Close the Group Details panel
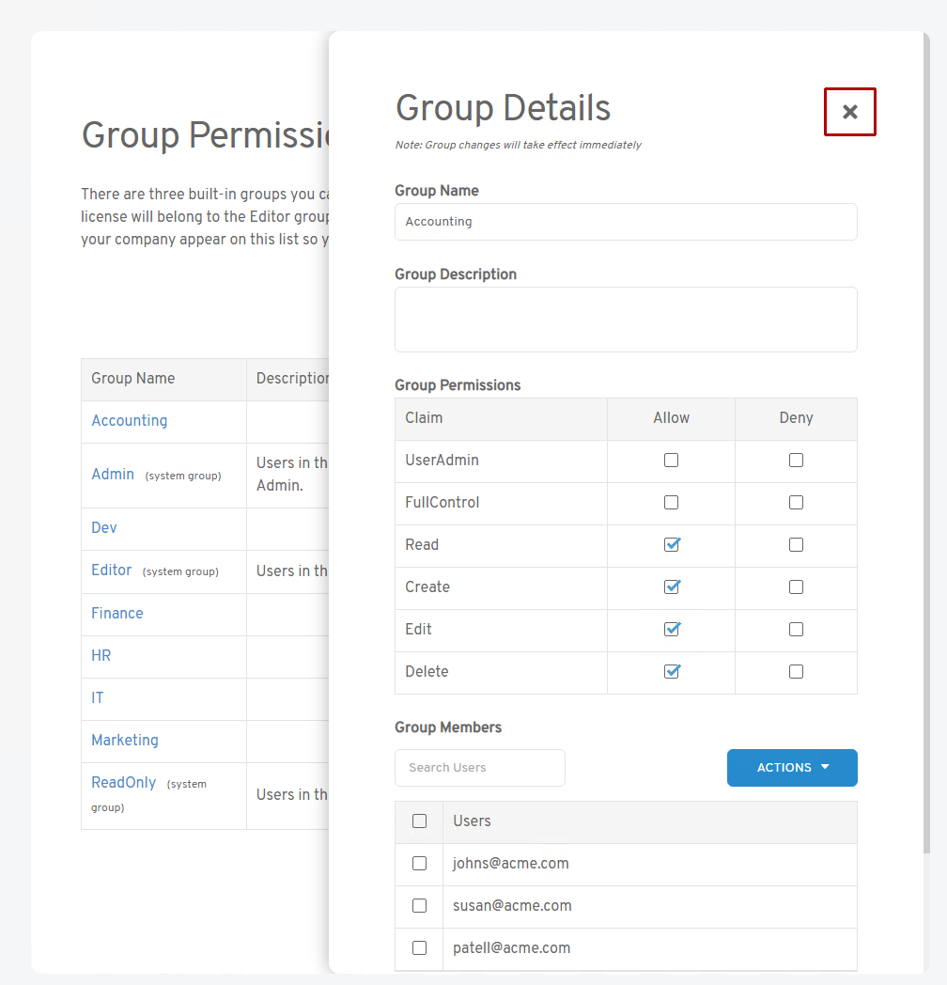This screenshot has height=985, width=947. point(849,112)
